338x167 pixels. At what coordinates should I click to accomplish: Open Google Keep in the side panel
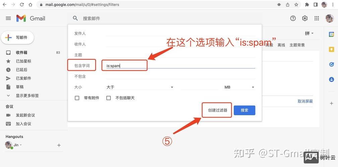tap(331, 49)
